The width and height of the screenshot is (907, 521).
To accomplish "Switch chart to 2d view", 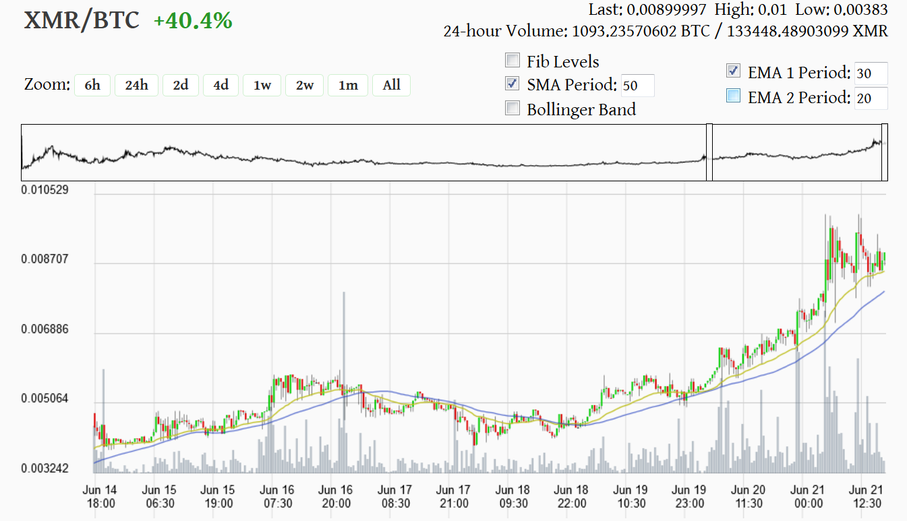I will (180, 85).
